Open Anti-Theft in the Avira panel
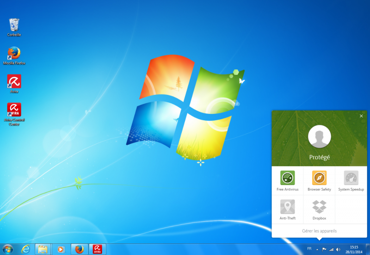This screenshot has height=255, width=370. click(x=287, y=210)
